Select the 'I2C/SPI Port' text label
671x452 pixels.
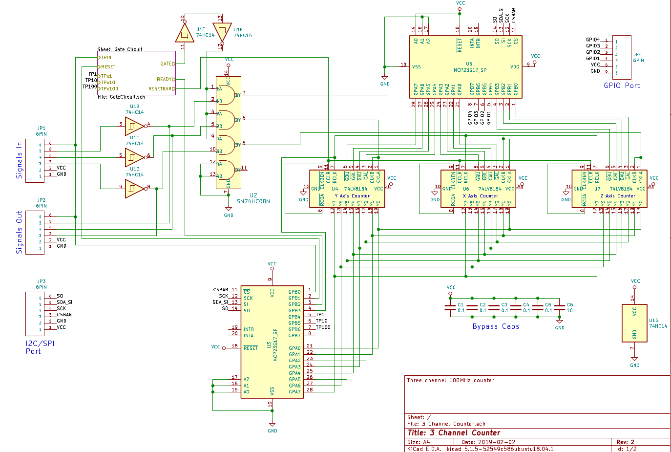point(40,347)
